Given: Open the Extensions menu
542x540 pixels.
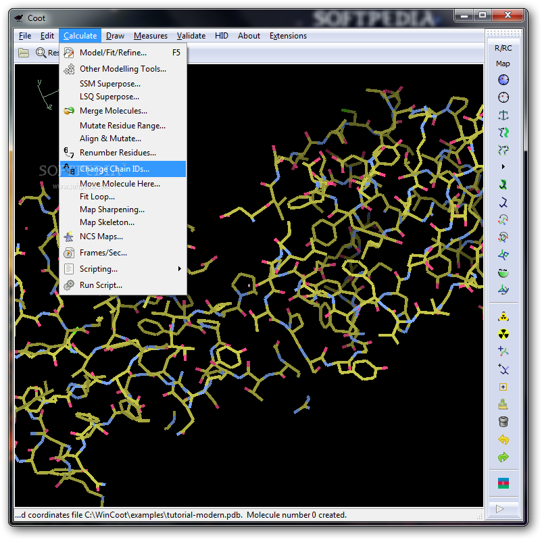Looking at the screenshot, I should [x=288, y=36].
